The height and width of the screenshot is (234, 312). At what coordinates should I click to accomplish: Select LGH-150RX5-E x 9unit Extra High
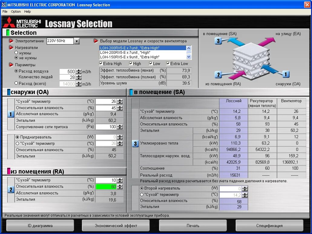(143, 57)
